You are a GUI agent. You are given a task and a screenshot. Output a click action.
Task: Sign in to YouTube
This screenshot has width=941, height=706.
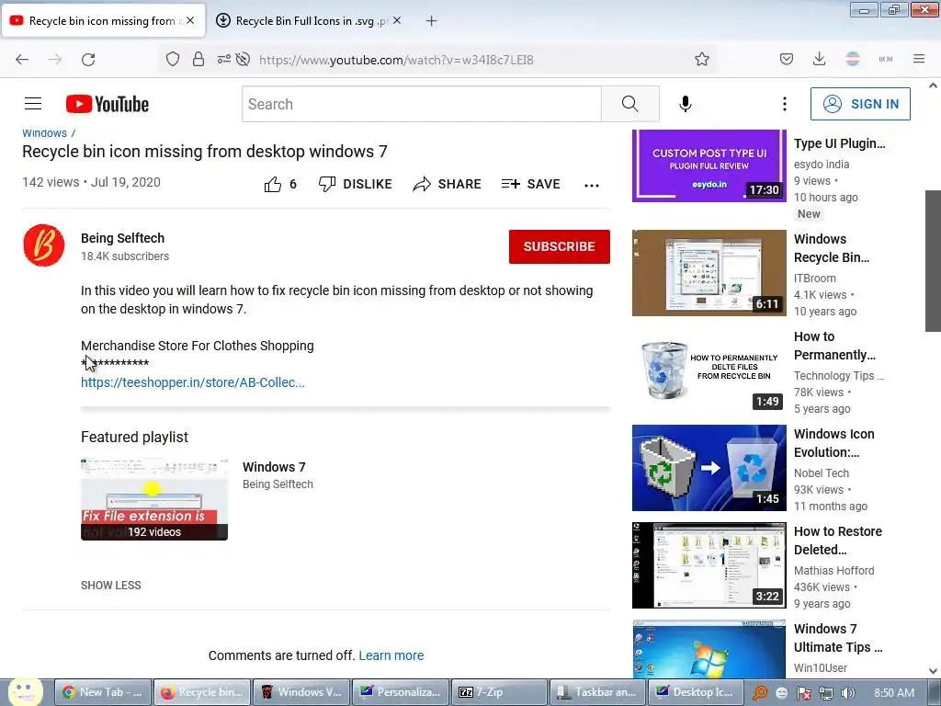tap(860, 104)
